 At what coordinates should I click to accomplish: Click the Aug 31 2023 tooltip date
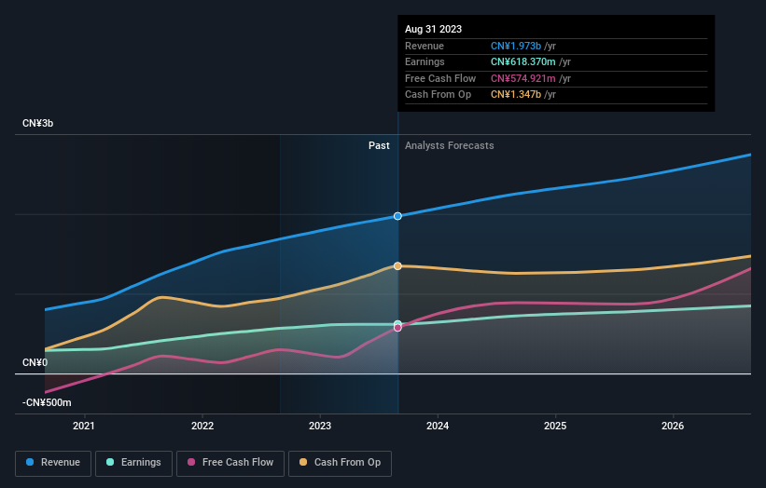(x=433, y=29)
